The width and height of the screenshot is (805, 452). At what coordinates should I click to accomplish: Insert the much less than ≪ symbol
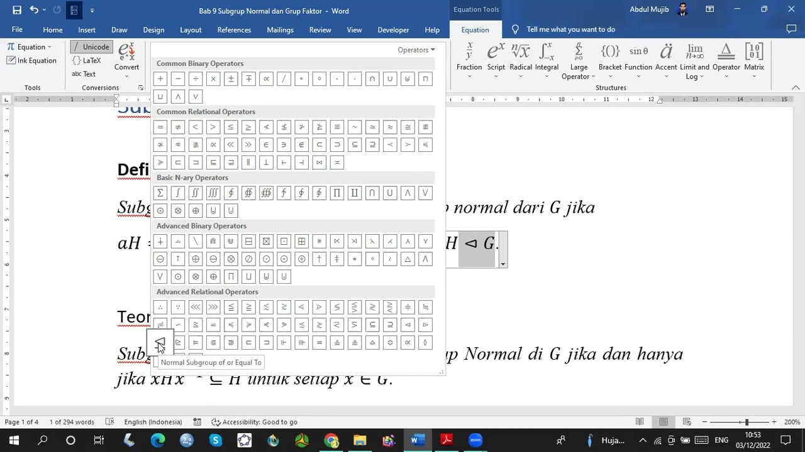(231, 144)
